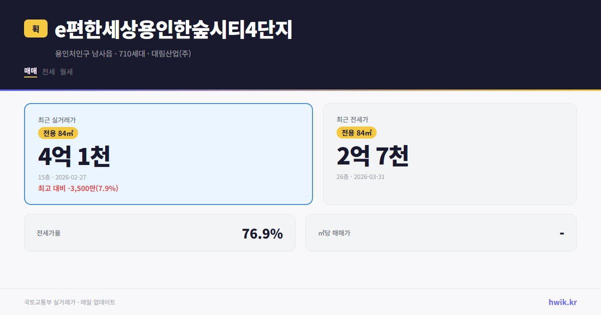Expand the jeonse price card details
Image resolution: width=601 pixels, height=315 pixels.
[450, 153]
